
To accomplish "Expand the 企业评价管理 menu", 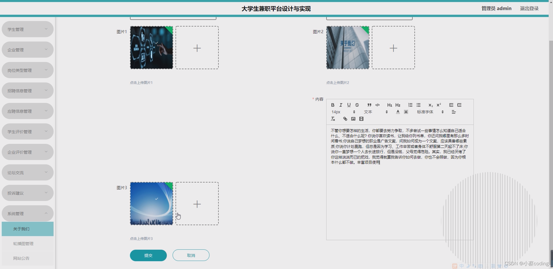I will coord(28,152).
